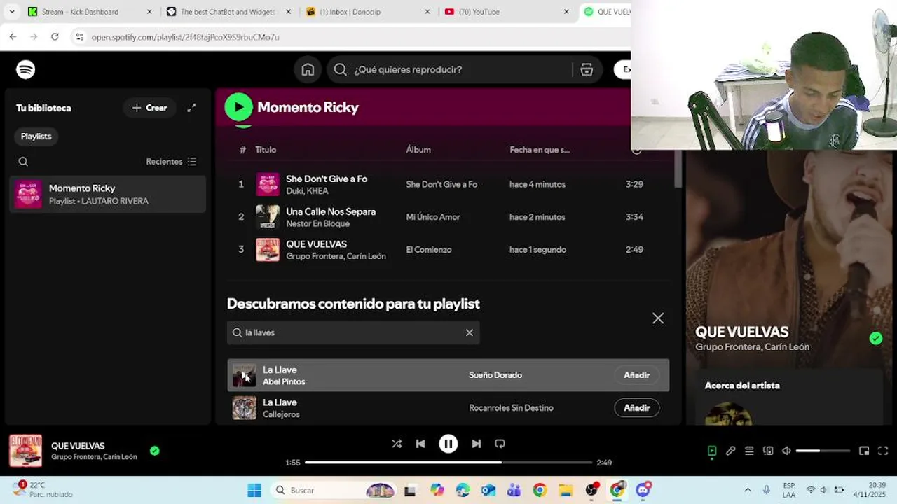Show lyrics with microphone icon
The height and width of the screenshot is (504, 897).
730,451
